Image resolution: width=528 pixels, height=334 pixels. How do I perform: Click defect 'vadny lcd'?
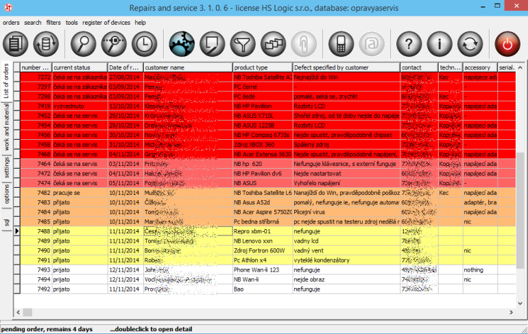tap(346, 241)
